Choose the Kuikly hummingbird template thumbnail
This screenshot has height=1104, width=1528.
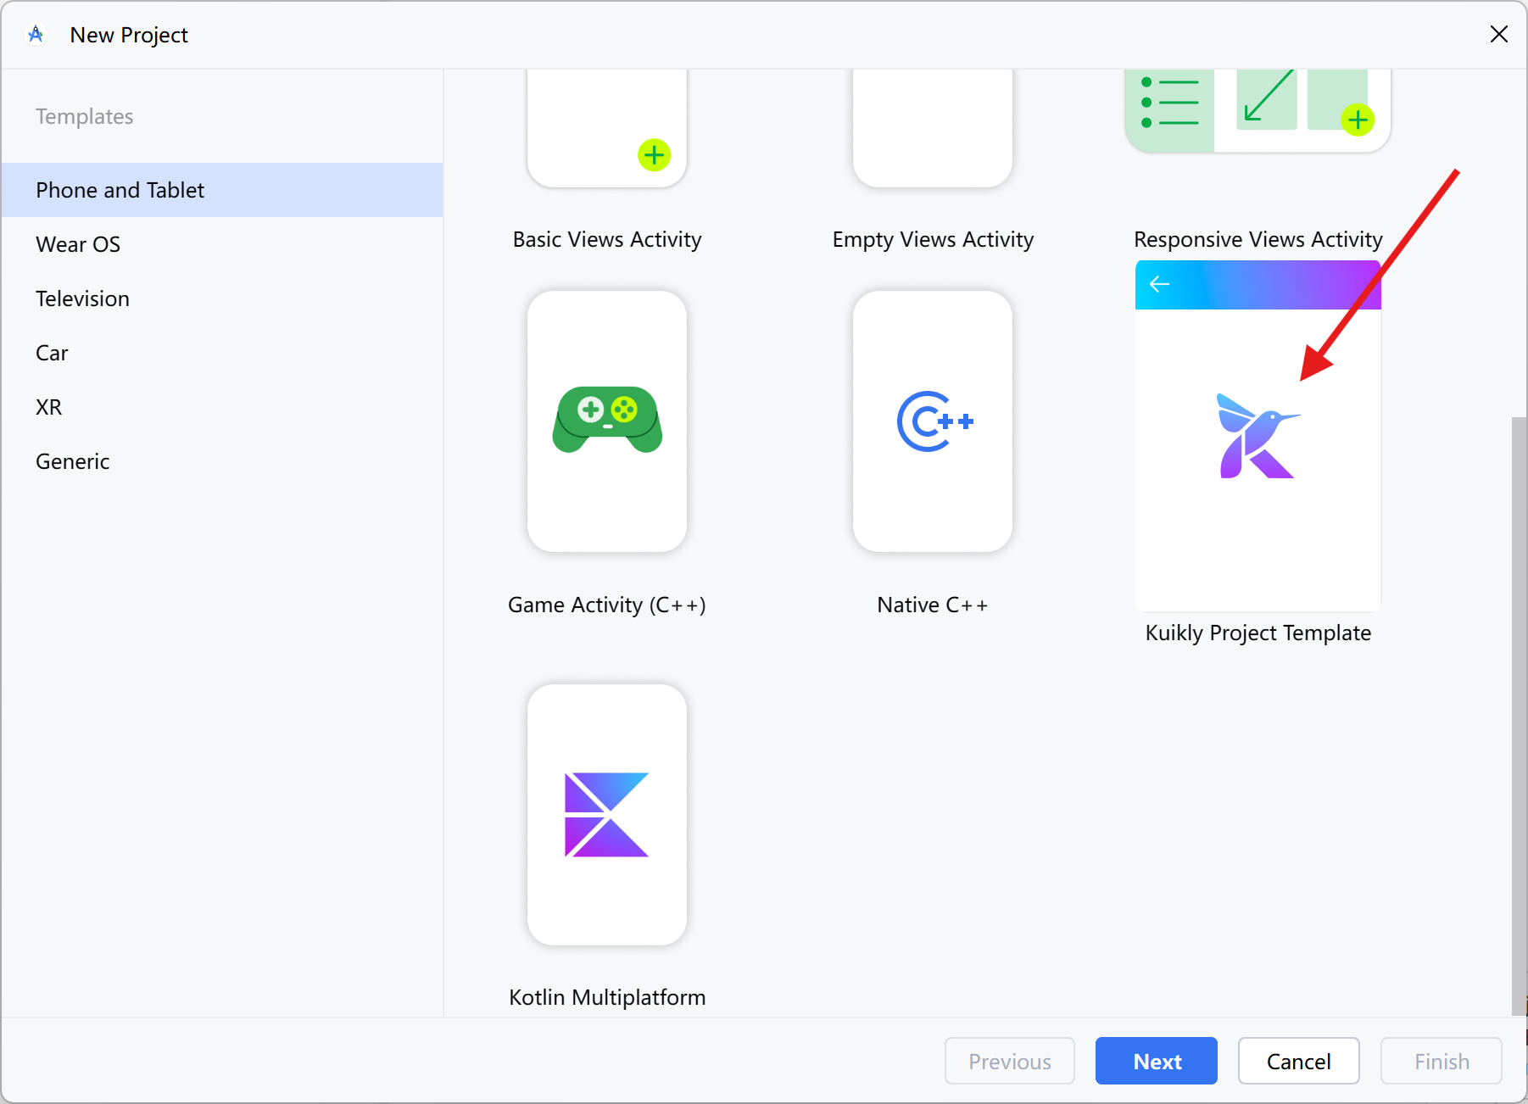coord(1258,436)
